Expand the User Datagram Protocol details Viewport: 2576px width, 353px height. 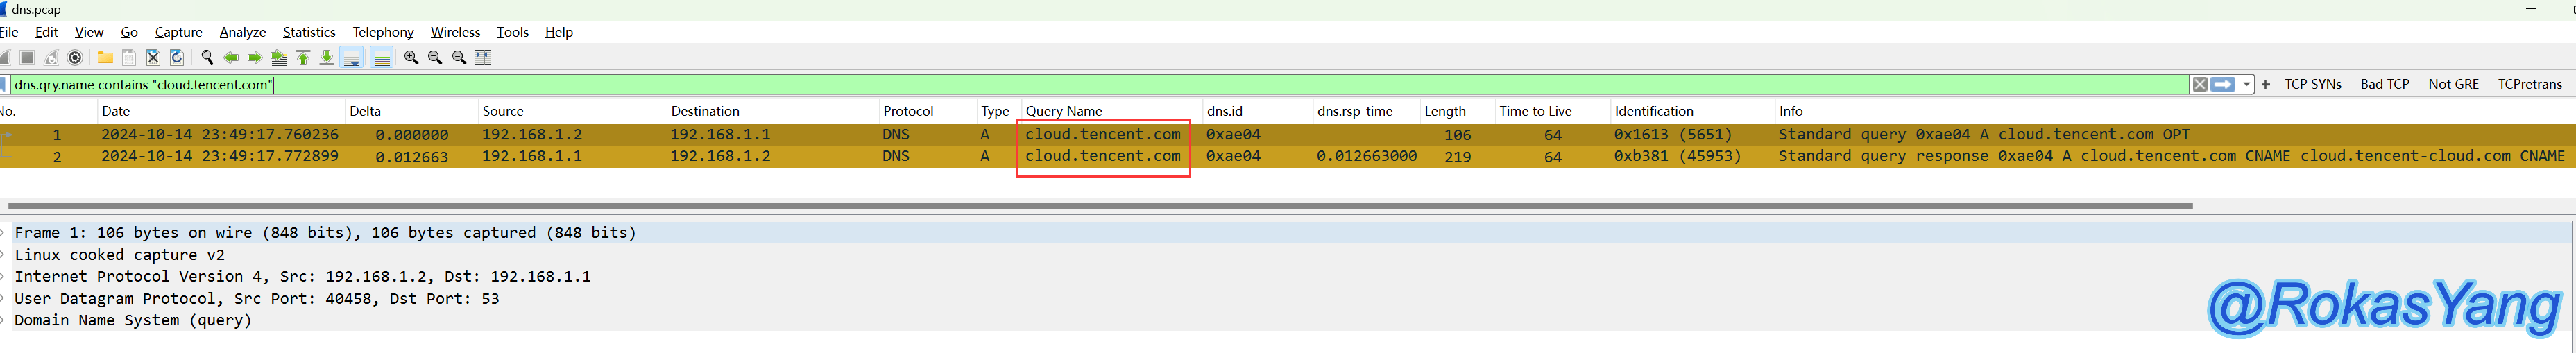pyautogui.click(x=4, y=299)
